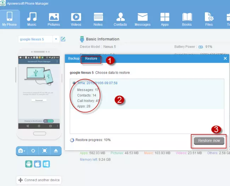Click the edit device name icon
The image size is (230, 186).
(63, 39)
